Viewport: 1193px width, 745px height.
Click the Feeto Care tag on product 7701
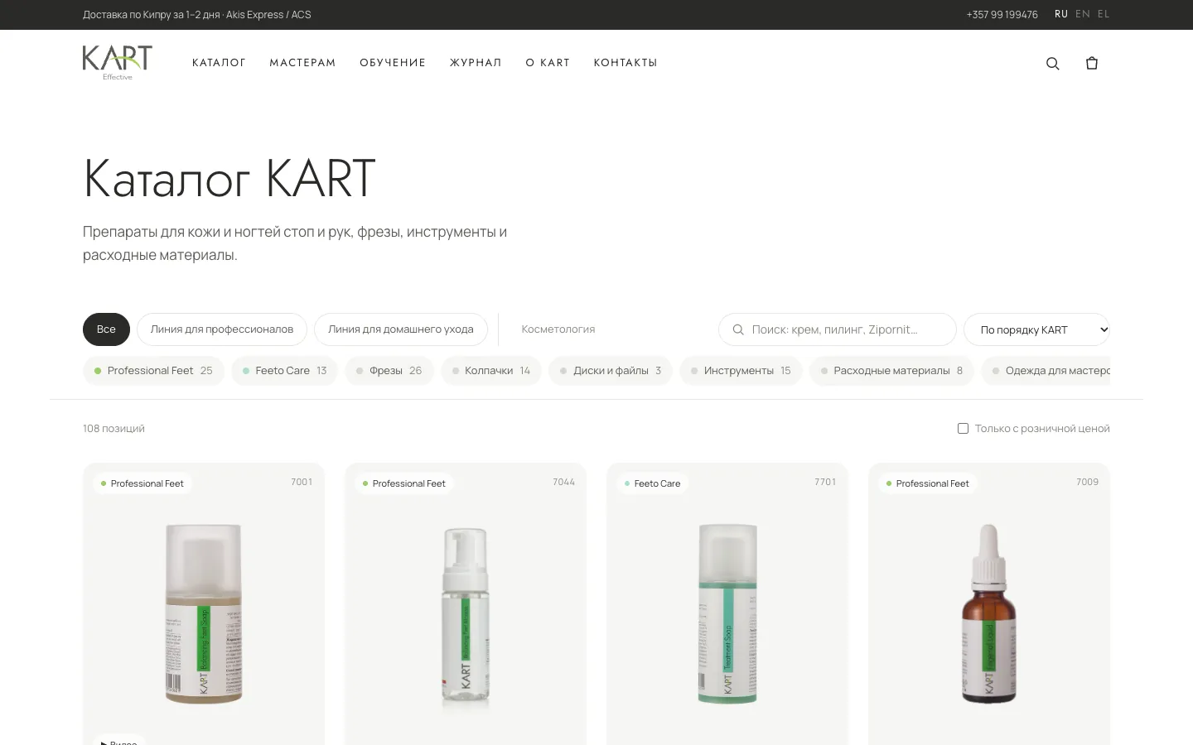tap(653, 483)
